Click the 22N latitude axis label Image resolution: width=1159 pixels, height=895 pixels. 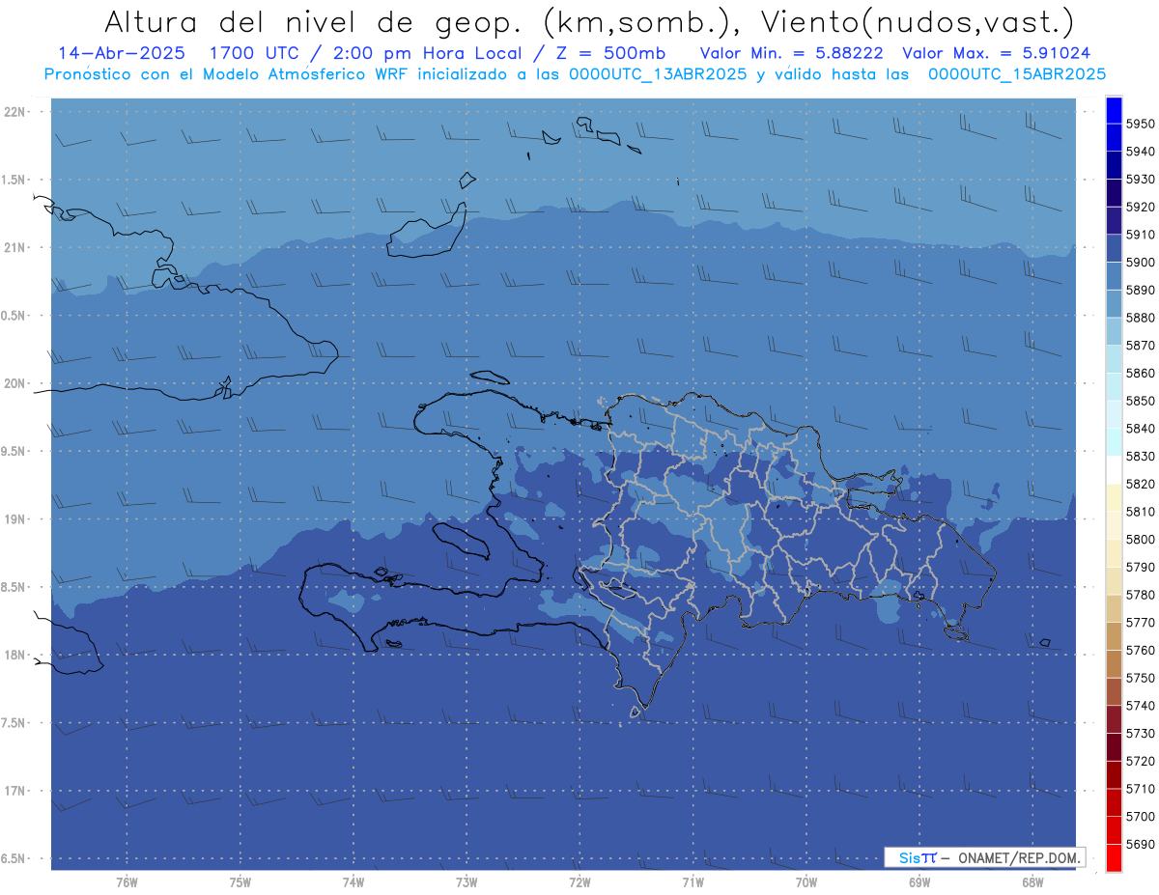(14, 112)
